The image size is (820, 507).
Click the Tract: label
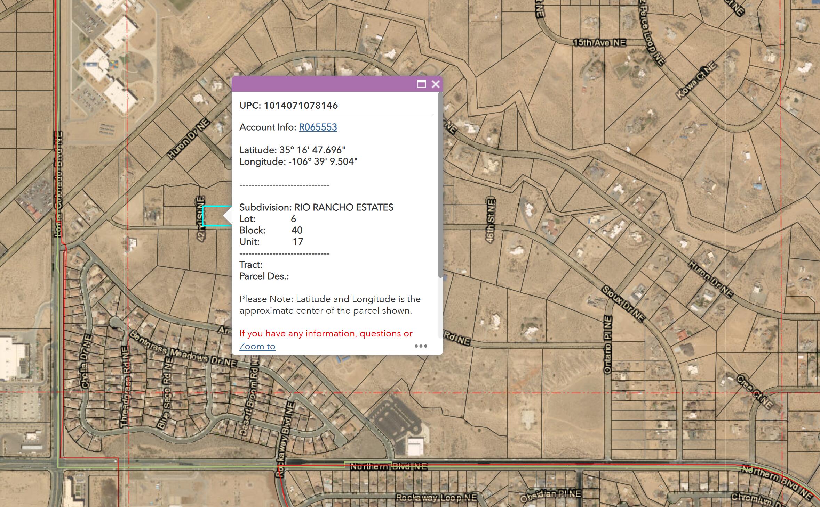coord(251,265)
